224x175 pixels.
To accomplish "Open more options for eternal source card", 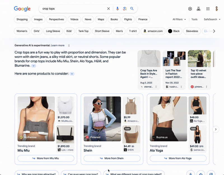I will coord(156,87).
